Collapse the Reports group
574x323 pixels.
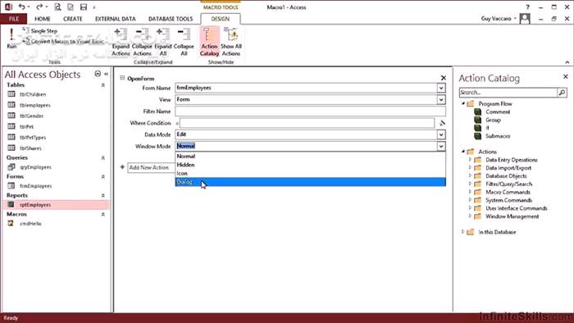102,195
